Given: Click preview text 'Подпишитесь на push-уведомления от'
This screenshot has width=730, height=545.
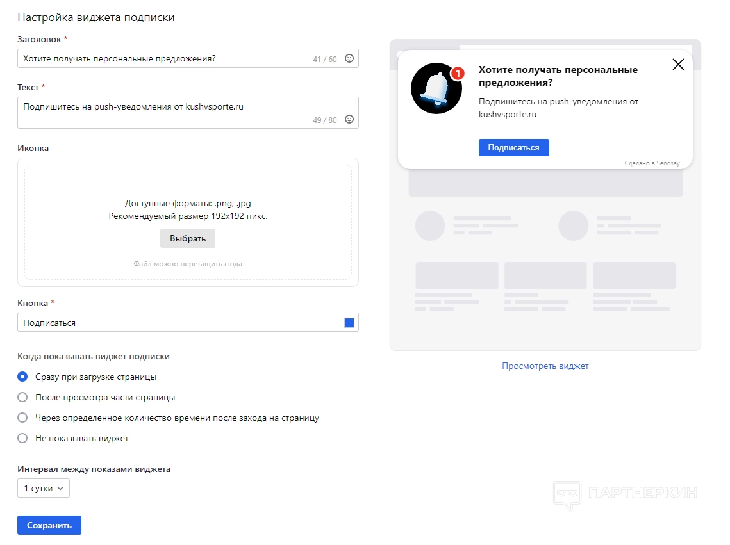Looking at the screenshot, I should point(558,101).
